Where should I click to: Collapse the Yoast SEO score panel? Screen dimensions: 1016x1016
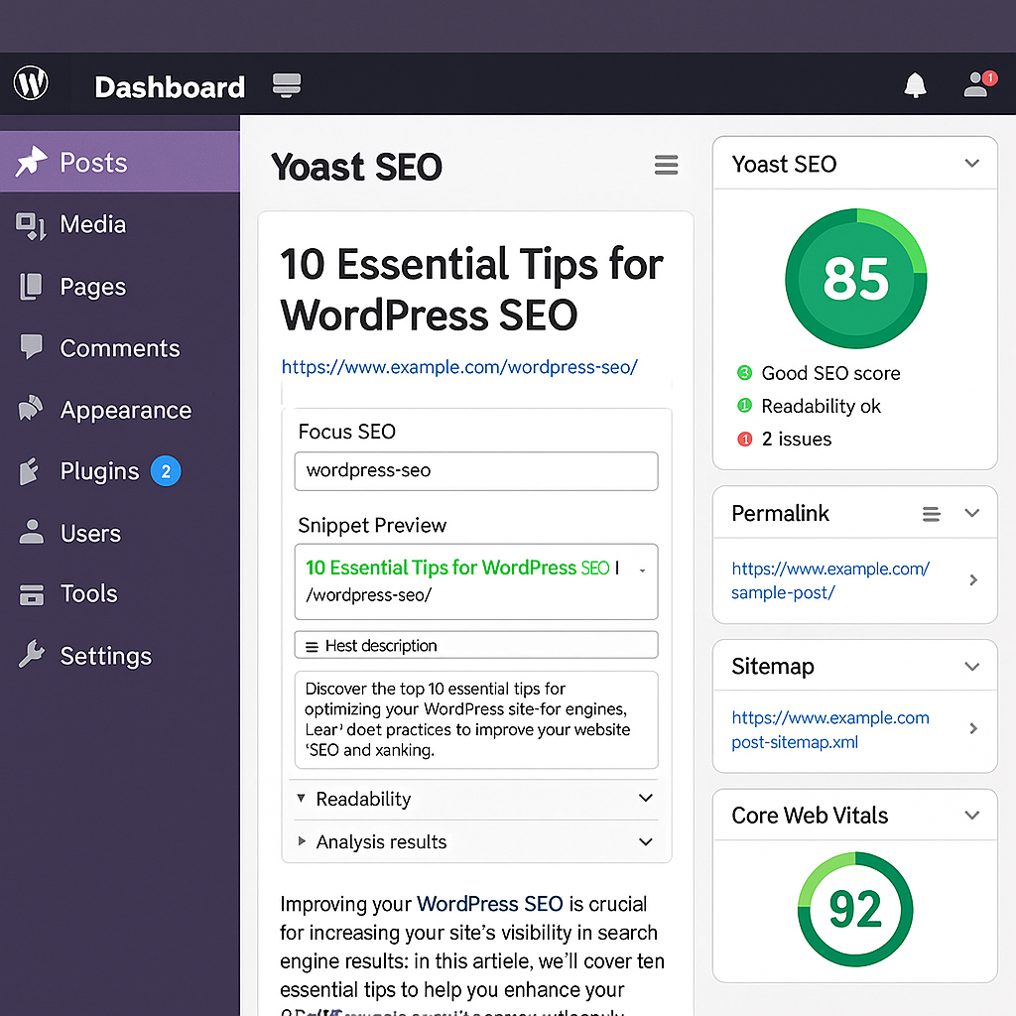coord(971,163)
